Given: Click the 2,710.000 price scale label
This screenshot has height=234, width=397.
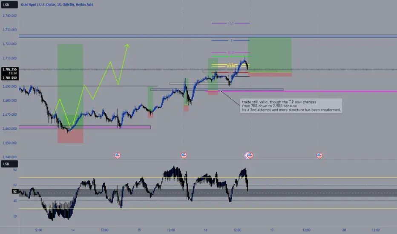Looking at the screenshot, I should 10,58.
